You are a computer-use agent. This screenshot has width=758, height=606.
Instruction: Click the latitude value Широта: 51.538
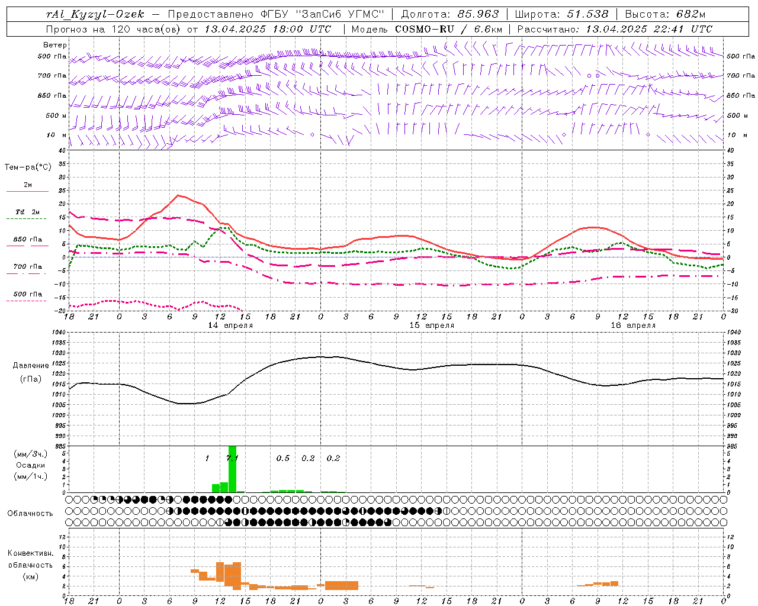click(x=561, y=14)
